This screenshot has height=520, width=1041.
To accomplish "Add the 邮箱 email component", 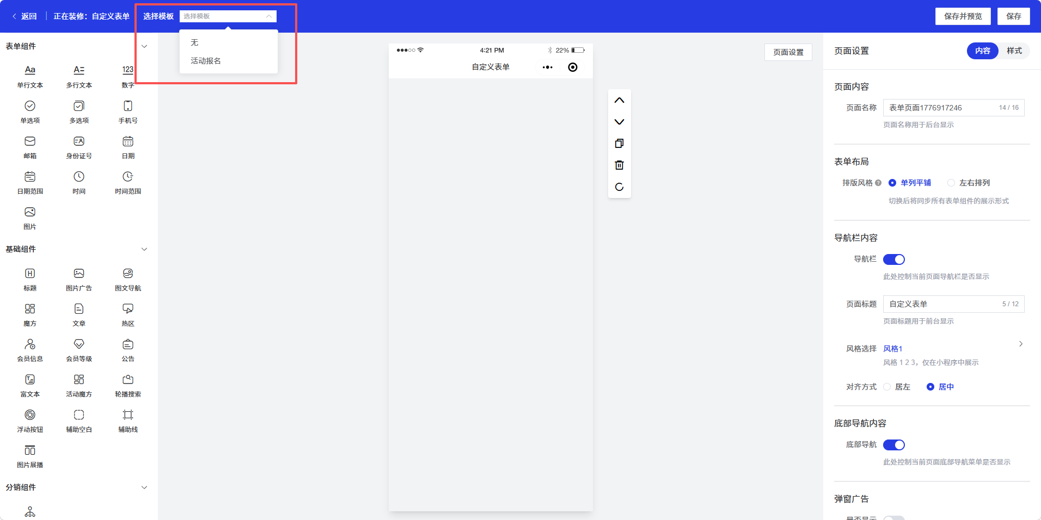I will click(30, 147).
